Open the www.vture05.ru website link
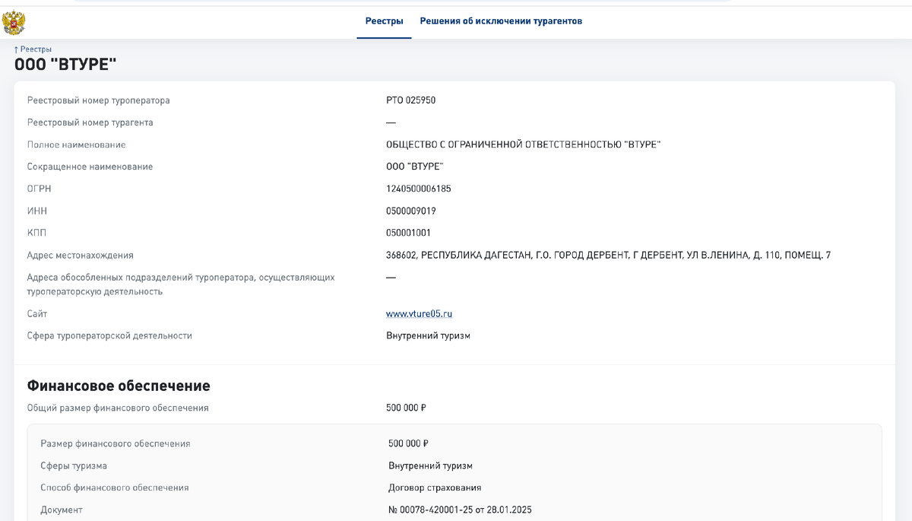The width and height of the screenshot is (912, 521). (419, 313)
